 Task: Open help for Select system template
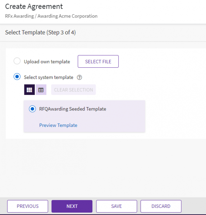[x=79, y=77]
